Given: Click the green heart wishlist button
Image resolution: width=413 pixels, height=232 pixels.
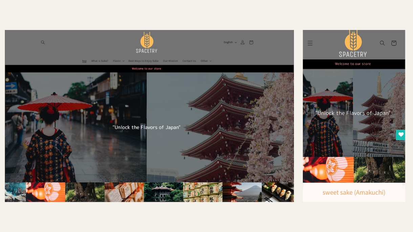Looking at the screenshot, I should (401, 135).
